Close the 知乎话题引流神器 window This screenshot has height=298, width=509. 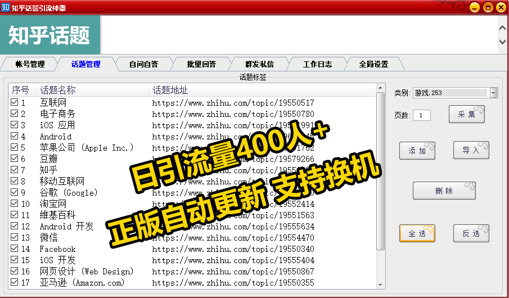tap(501, 7)
